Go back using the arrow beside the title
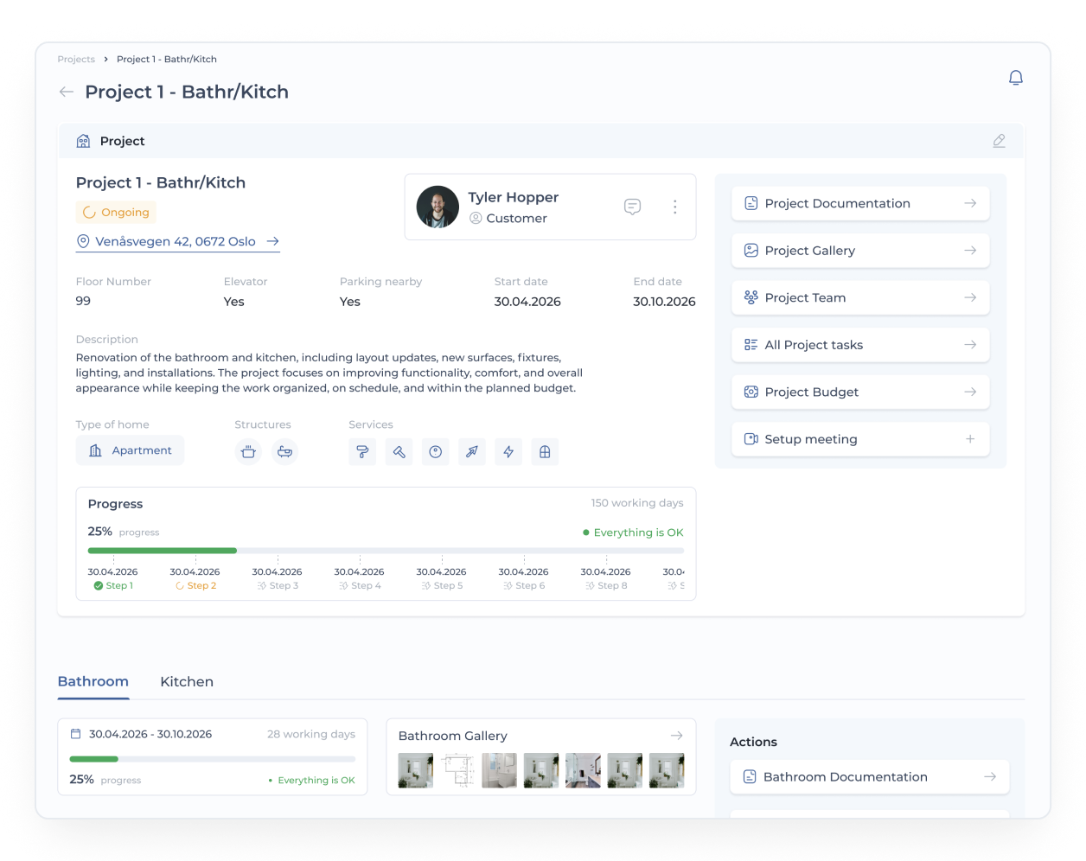This screenshot has width=1086, height=861. coord(67,92)
